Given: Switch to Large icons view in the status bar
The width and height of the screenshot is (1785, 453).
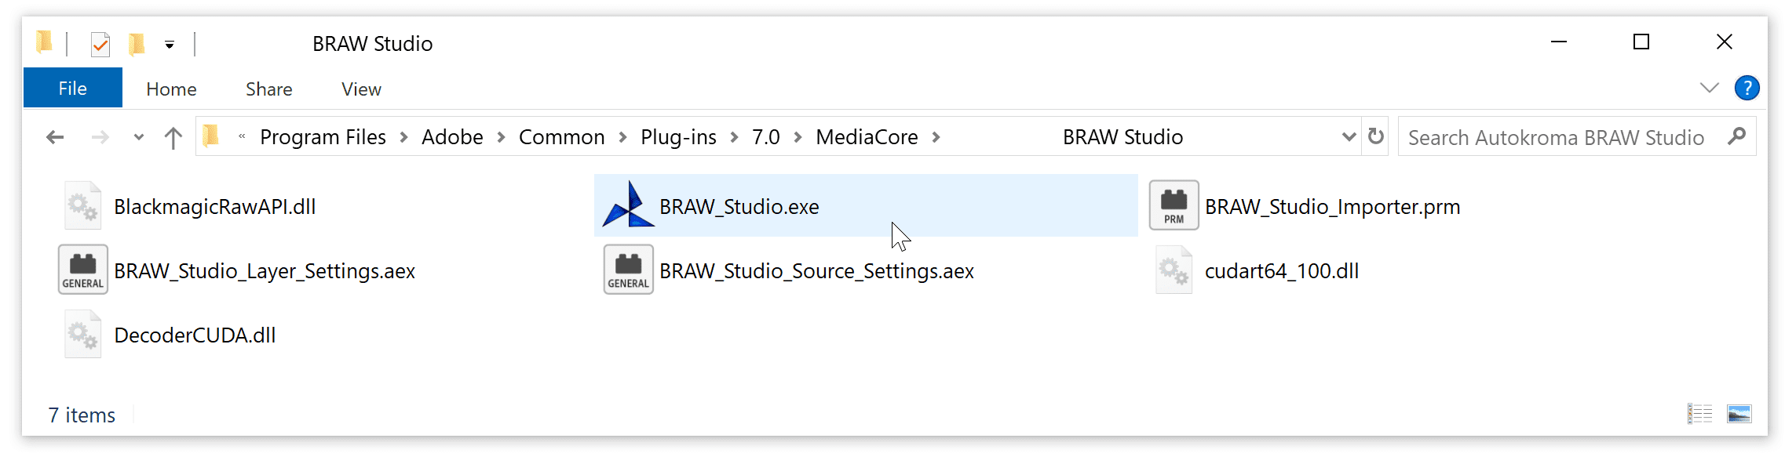Looking at the screenshot, I should [x=1739, y=413].
